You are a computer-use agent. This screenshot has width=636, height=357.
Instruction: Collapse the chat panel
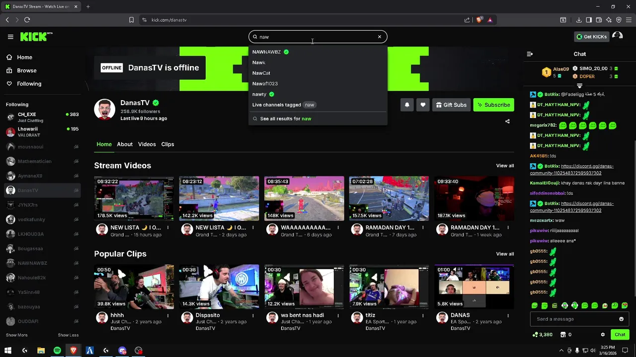click(530, 54)
